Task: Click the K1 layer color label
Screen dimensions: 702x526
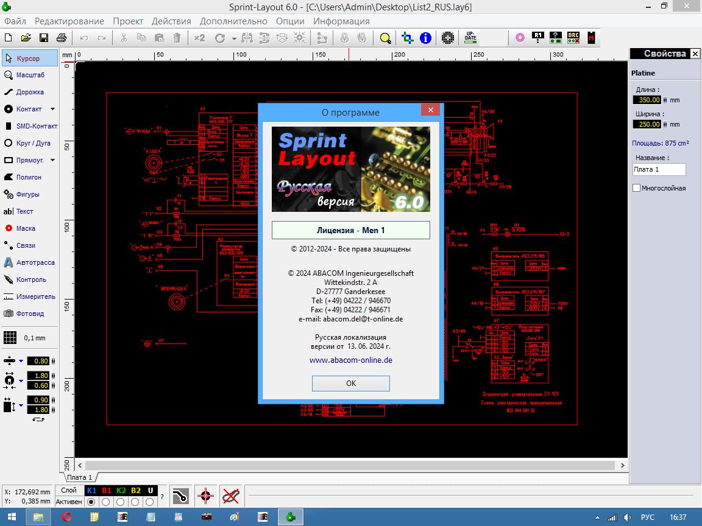Action: [x=91, y=491]
